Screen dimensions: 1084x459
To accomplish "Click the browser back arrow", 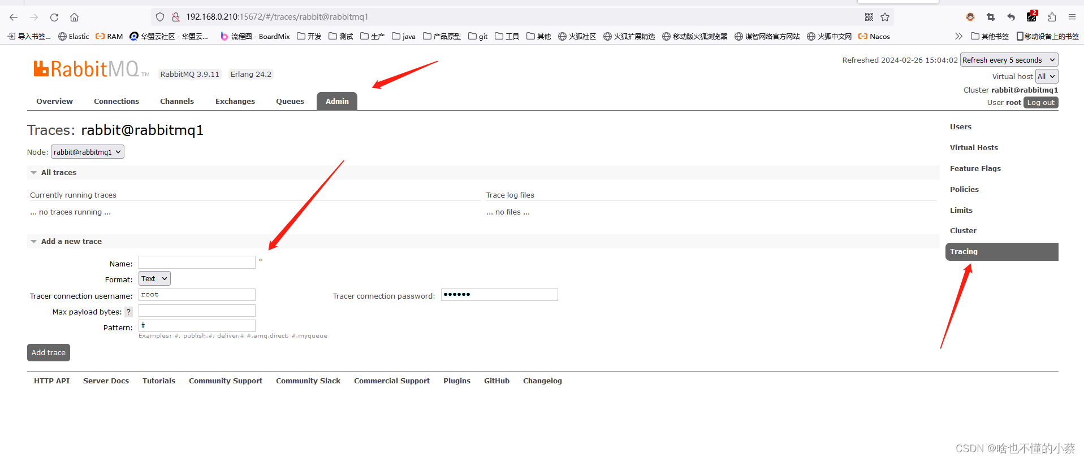I will click(14, 17).
